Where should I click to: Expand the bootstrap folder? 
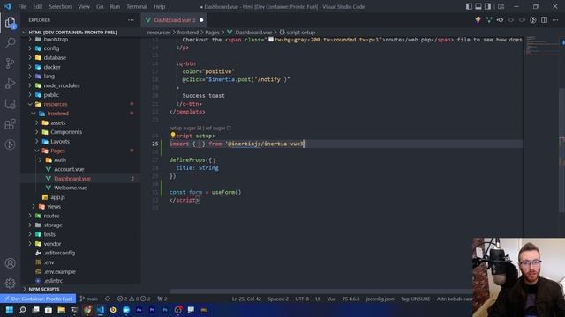(56, 39)
